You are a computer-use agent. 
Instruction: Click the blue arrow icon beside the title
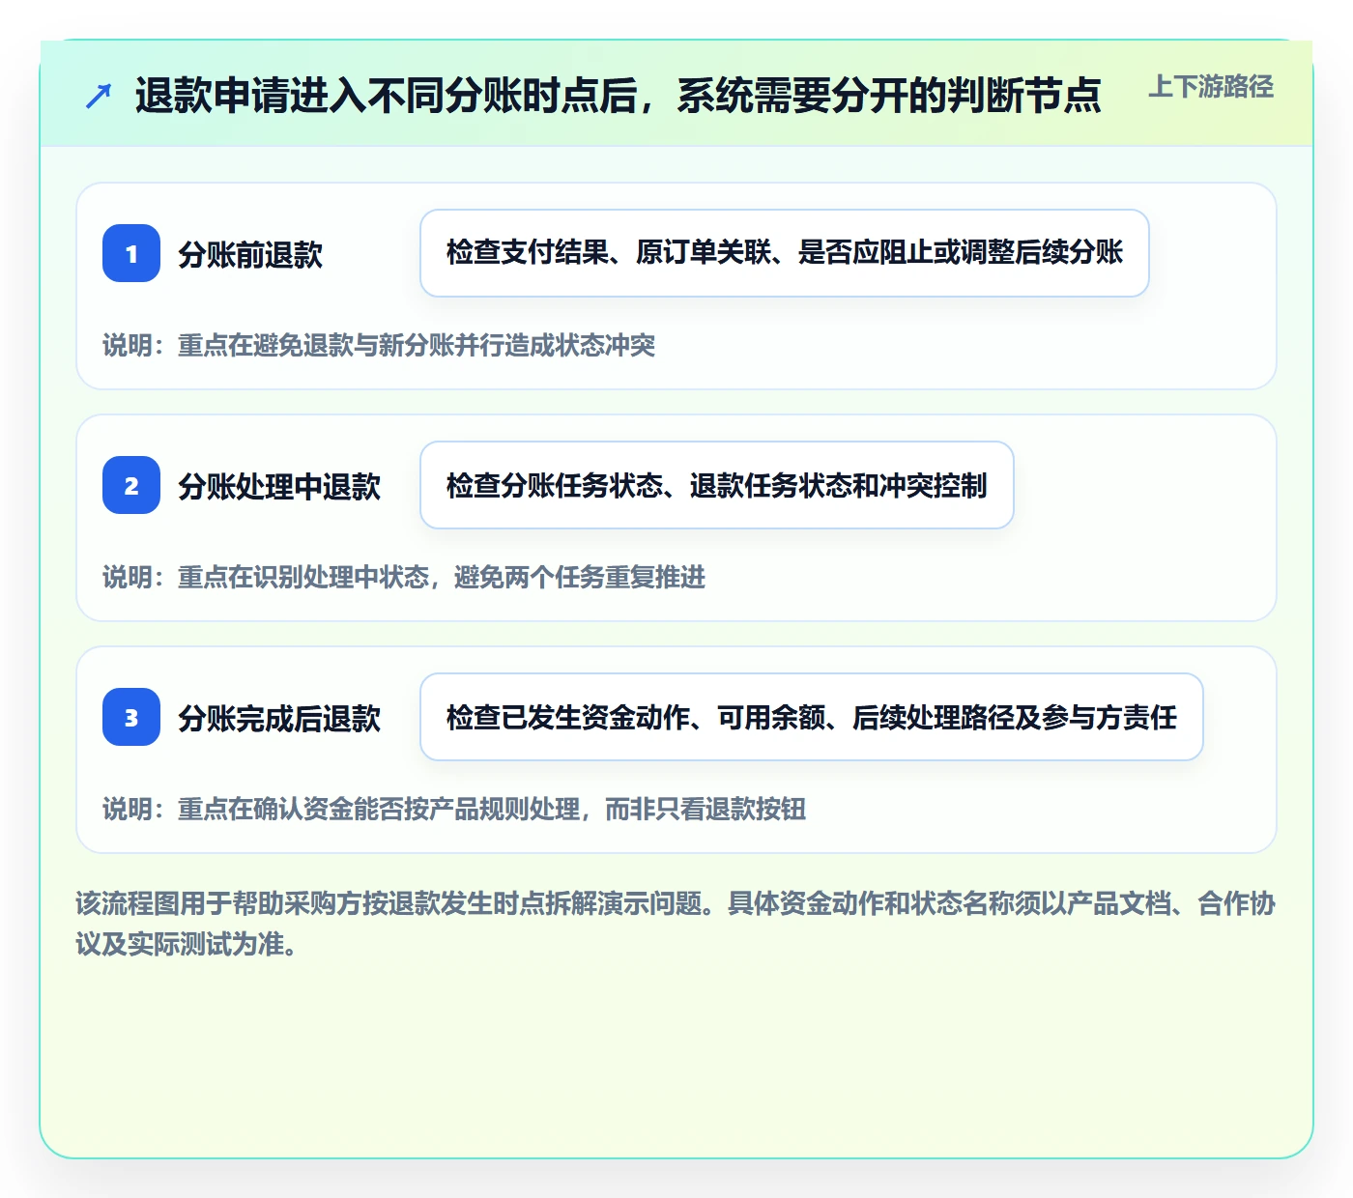coord(99,96)
